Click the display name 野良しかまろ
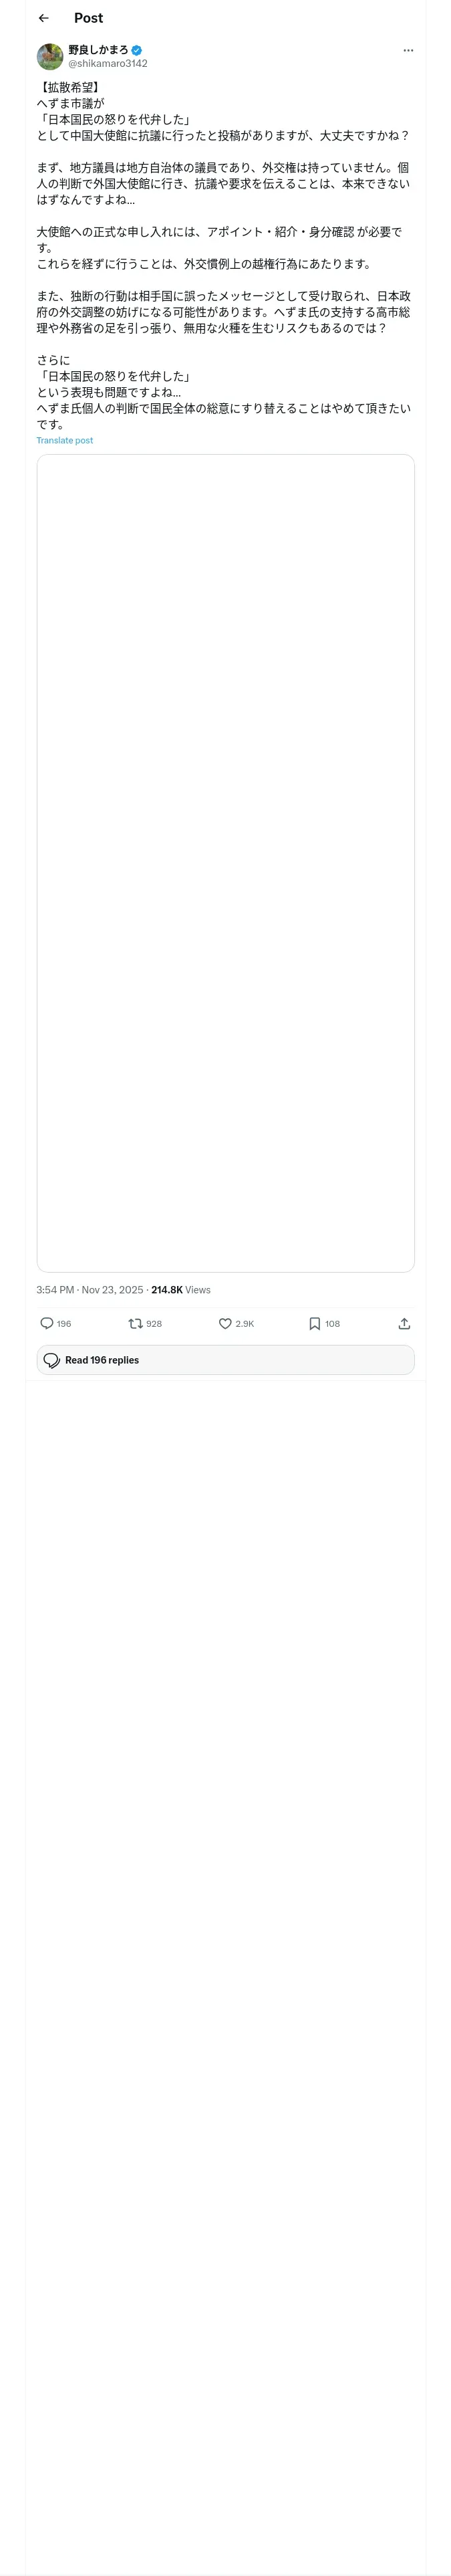 98,50
